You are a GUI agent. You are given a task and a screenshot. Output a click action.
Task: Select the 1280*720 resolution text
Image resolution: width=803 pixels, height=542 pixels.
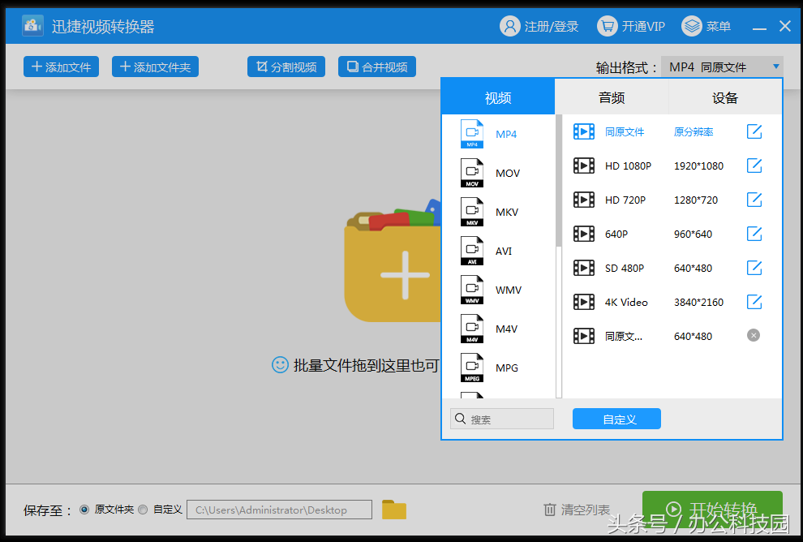(695, 200)
